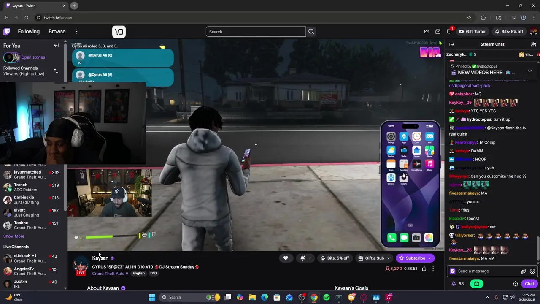Open Spotify from the taskbar

(327, 297)
